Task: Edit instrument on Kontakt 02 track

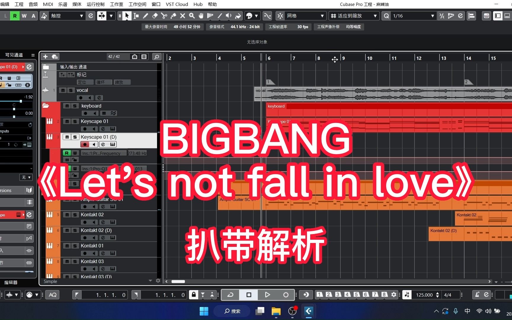Action: (112, 222)
